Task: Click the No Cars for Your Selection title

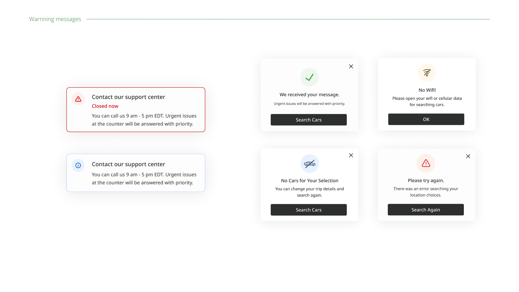Action: tap(310, 181)
